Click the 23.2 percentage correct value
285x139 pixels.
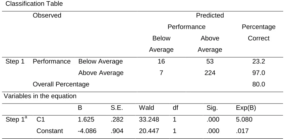(258, 62)
